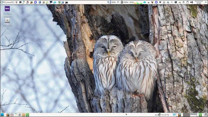Launch the green star app on bottom-left panel
Viewport: 208px width, 117px height.
tap(28, 115)
